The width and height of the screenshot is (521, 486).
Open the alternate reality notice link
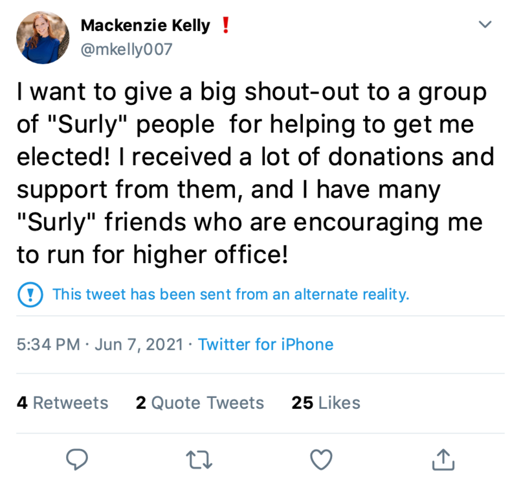click(230, 295)
